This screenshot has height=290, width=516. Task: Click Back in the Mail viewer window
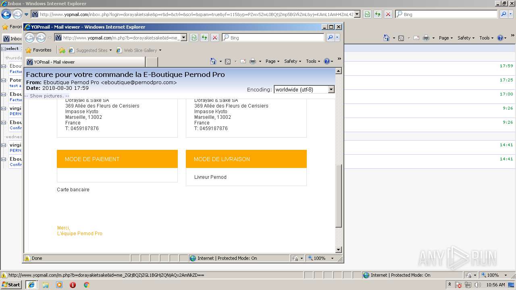click(x=30, y=38)
